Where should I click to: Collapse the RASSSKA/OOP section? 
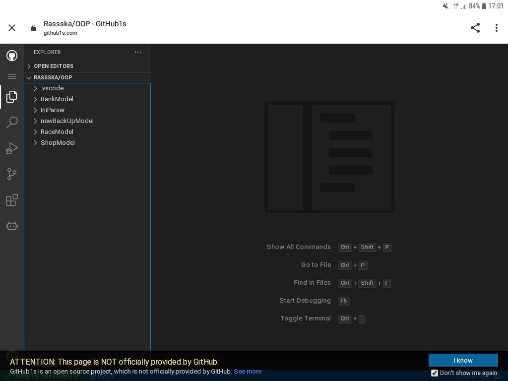tap(87, 77)
